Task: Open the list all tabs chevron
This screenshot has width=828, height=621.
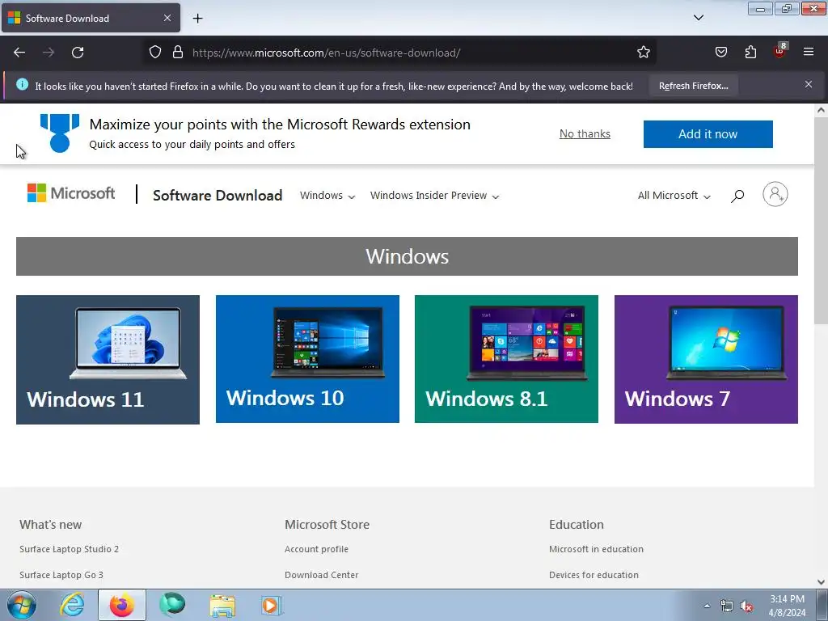Action: 699,18
